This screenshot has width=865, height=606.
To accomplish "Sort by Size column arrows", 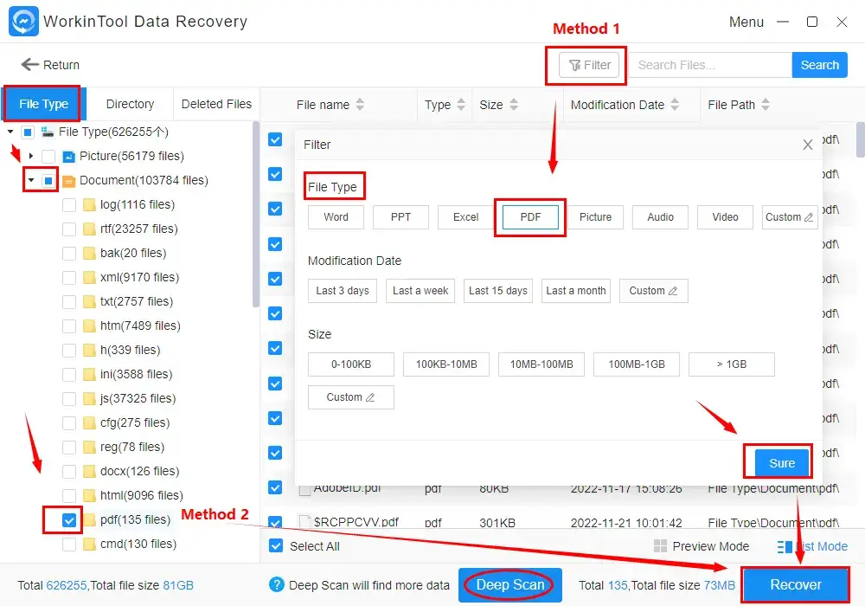I will pyautogui.click(x=514, y=104).
